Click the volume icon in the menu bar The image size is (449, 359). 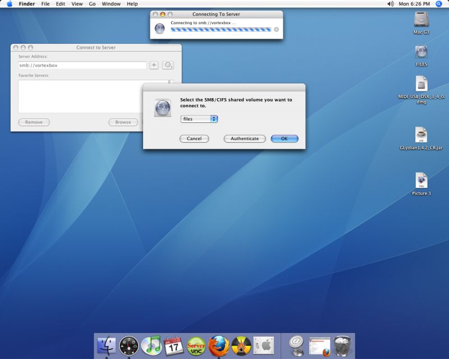[390, 4]
